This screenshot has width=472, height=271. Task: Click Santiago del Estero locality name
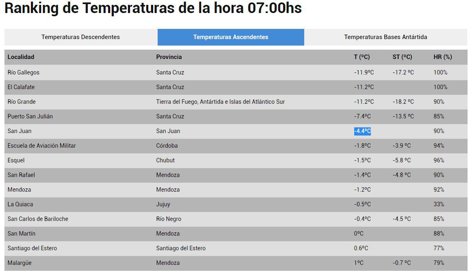[32, 248]
